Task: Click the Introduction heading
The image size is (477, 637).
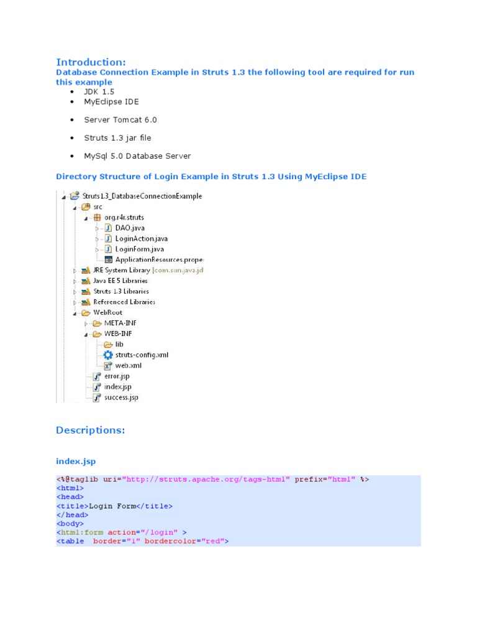Action: [x=91, y=62]
